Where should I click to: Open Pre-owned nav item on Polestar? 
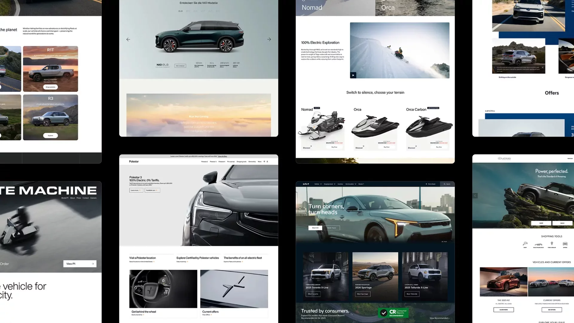(231, 161)
